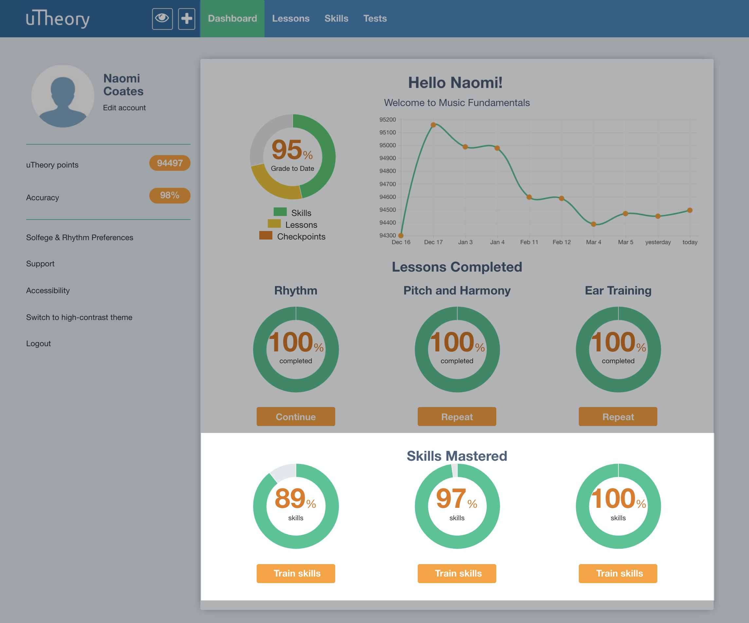Click Repeat under Ear Training

click(x=618, y=417)
